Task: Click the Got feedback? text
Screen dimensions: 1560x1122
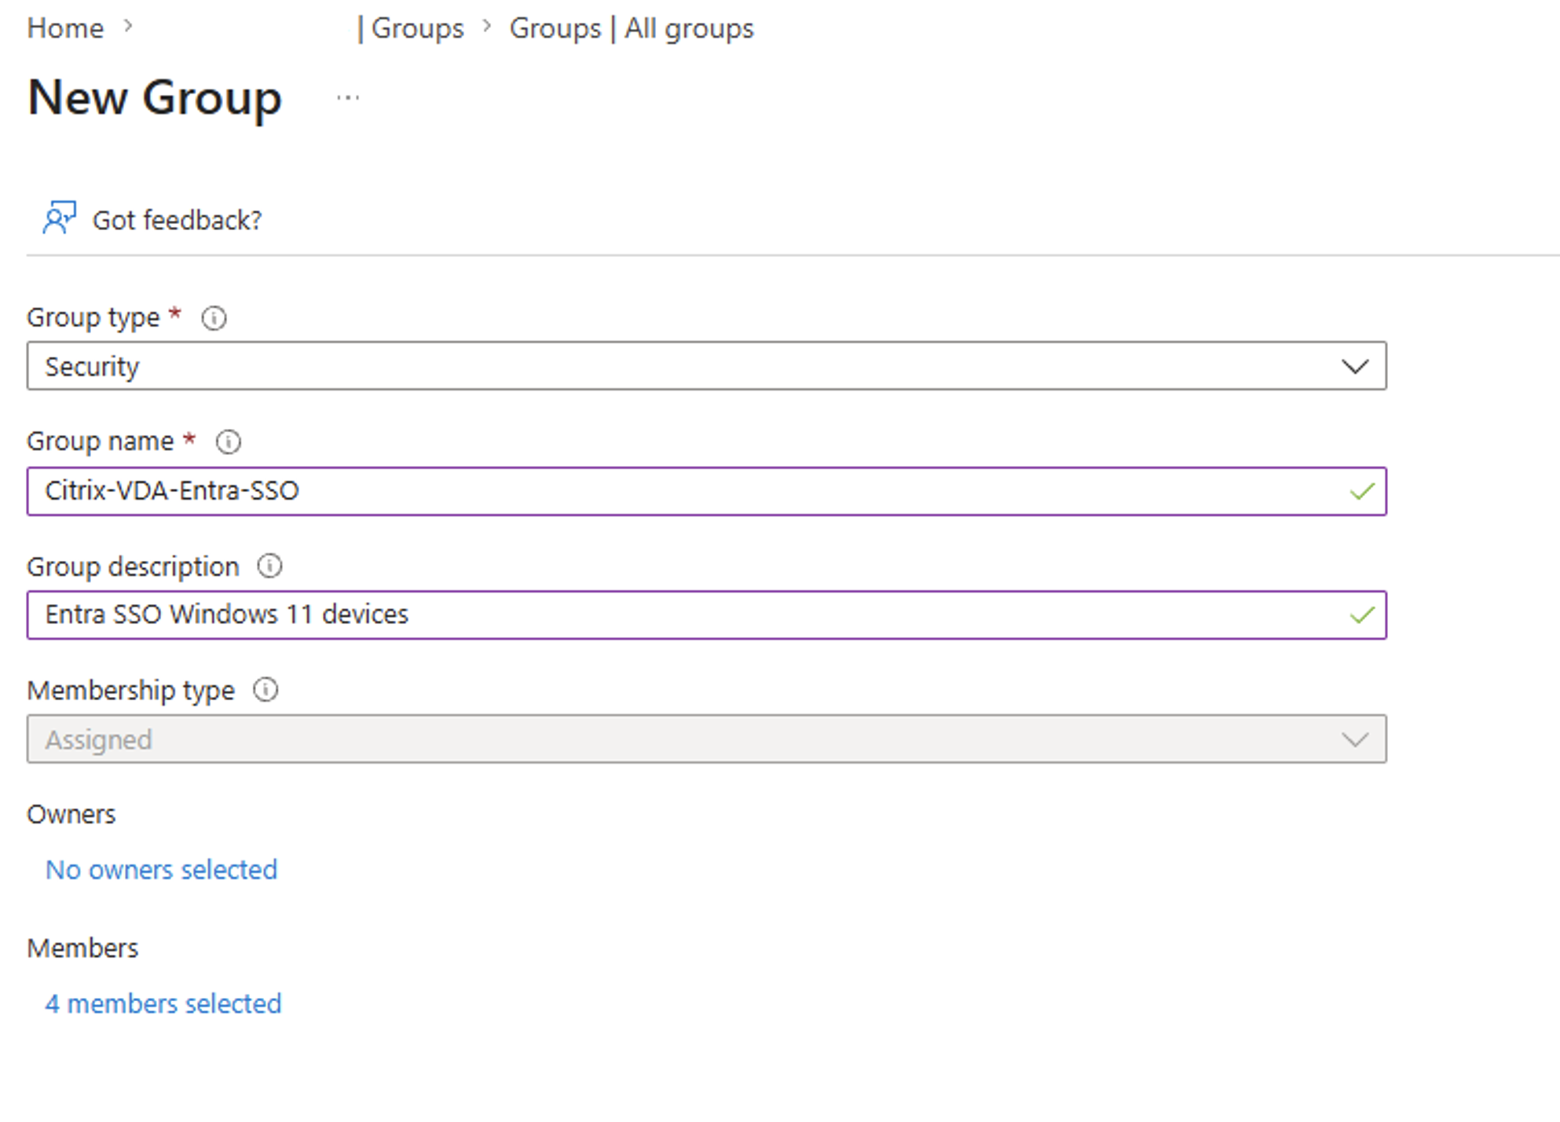Action: click(x=177, y=220)
